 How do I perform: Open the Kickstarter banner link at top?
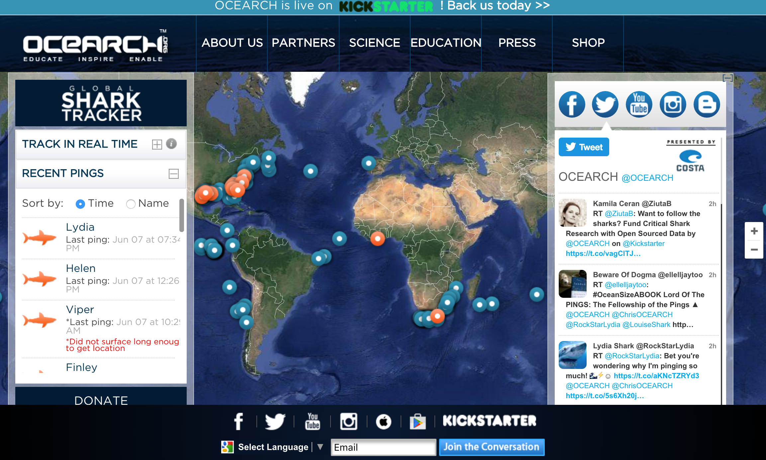(383, 7)
